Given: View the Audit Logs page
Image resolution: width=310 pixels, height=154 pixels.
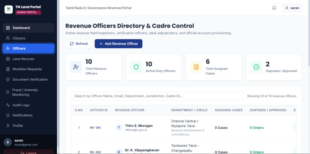Looking at the screenshot, I should [x=28, y=105].
